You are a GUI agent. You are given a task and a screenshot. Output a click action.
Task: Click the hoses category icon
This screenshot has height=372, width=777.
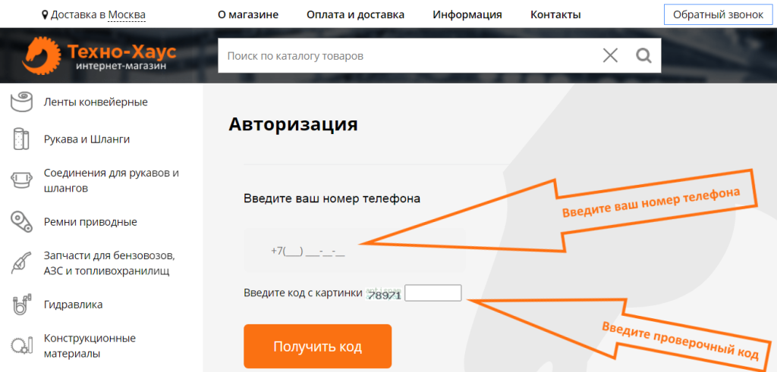tap(21, 139)
